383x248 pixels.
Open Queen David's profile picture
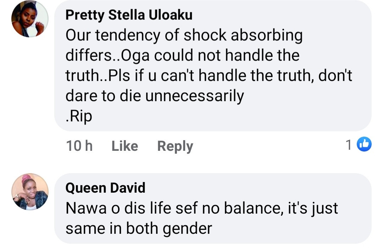coord(30,192)
